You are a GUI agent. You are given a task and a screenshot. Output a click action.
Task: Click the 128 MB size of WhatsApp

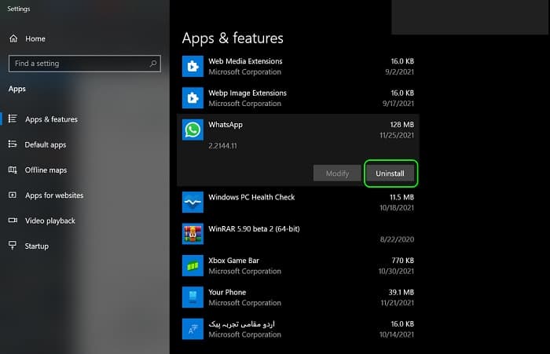(402, 125)
